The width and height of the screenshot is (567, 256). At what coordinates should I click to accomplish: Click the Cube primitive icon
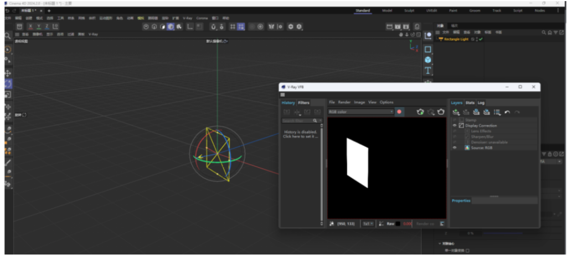[428, 60]
